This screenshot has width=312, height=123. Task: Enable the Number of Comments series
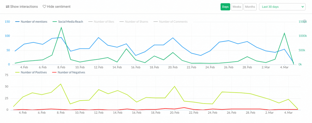tap(173, 22)
